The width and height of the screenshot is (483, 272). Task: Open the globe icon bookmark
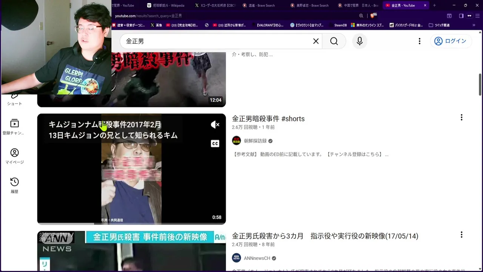tap(207, 25)
